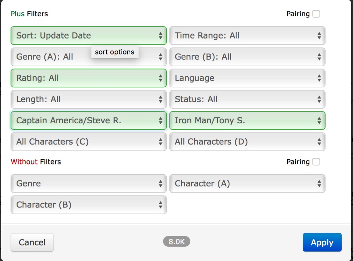Enable Pairing checkbox for Plus Filters
The width and height of the screenshot is (353, 261).
[316, 14]
